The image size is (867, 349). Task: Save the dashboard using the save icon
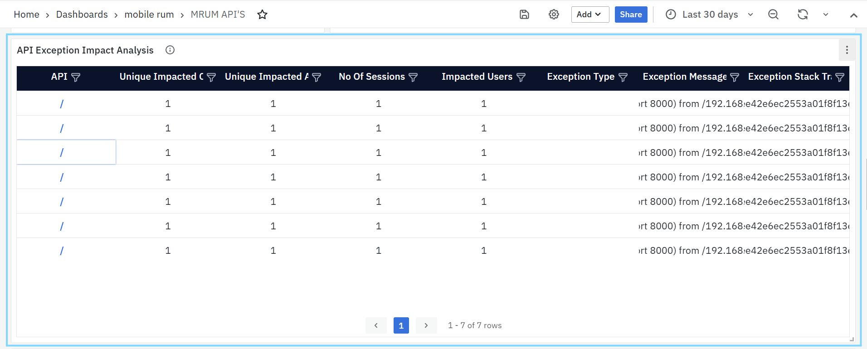[524, 15]
